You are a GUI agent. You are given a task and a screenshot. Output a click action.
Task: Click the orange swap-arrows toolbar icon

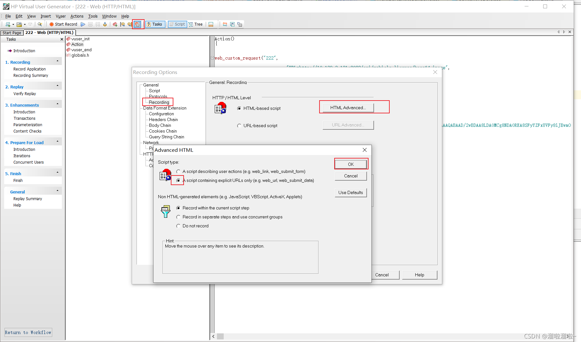click(225, 24)
